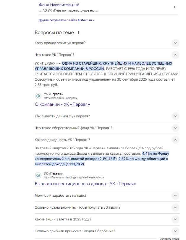Viewport: 186px width, 240px height.
Task: Expand "Сколько нужно вложить, чтобы получать 30 тысяч?"
Action: 175,207
